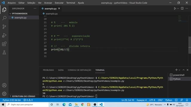
Task: Select the TERMINAL panel tab
Action: (100, 70)
